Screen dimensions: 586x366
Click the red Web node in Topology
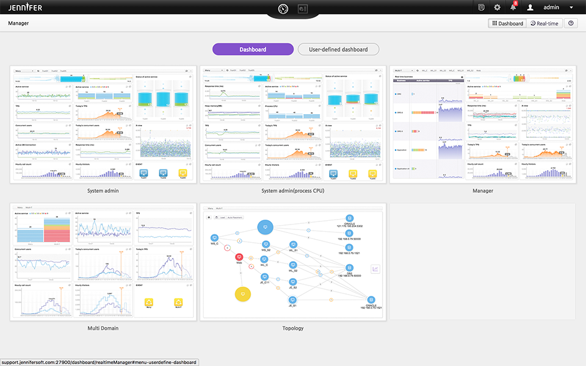239,257
